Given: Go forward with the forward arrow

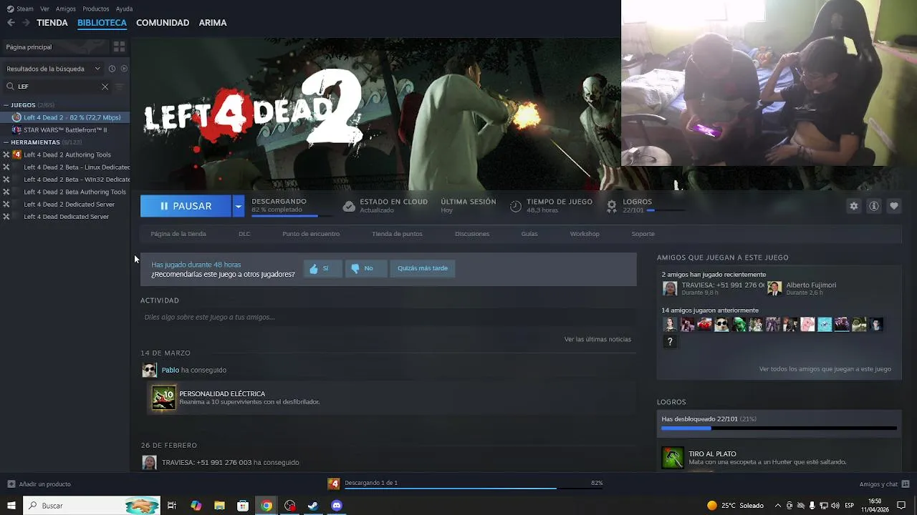Looking at the screenshot, I should pyautogui.click(x=26, y=23).
